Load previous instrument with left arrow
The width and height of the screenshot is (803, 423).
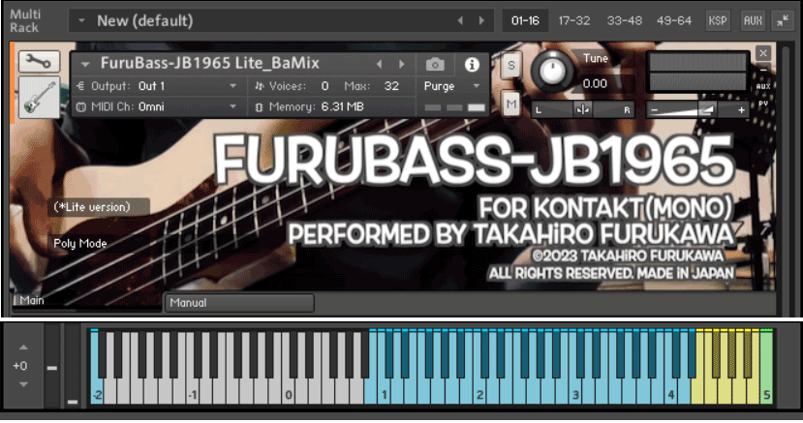[x=379, y=64]
